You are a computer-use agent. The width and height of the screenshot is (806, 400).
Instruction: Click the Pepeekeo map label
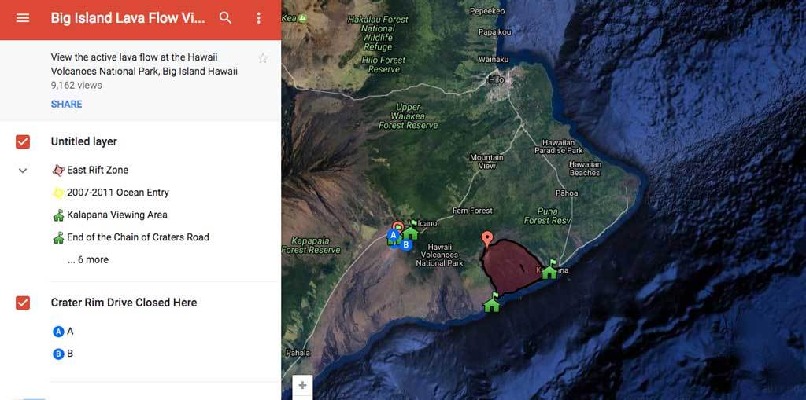(x=487, y=10)
